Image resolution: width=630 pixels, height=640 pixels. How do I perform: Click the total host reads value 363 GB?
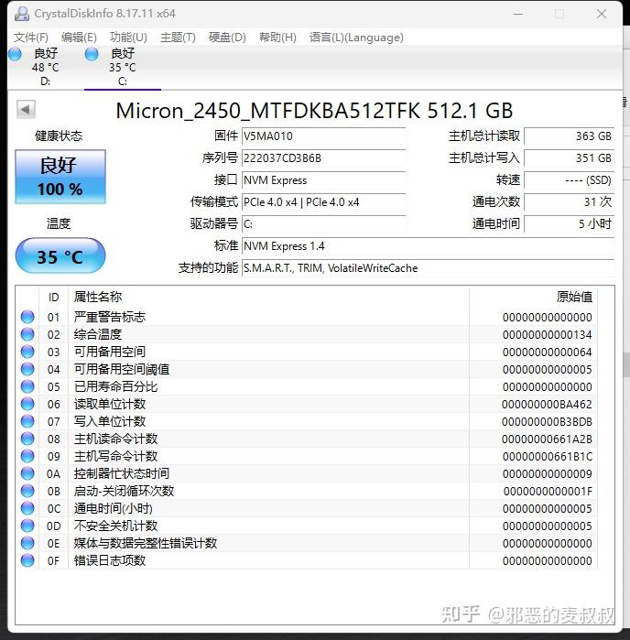point(570,136)
